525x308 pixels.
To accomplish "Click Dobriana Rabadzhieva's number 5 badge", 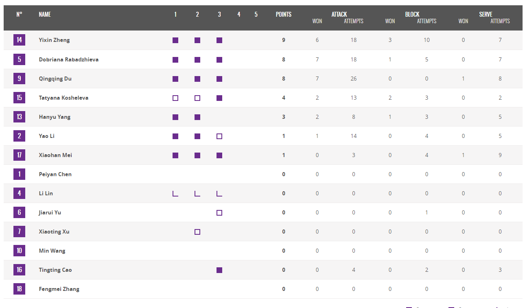I will click(x=19, y=59).
